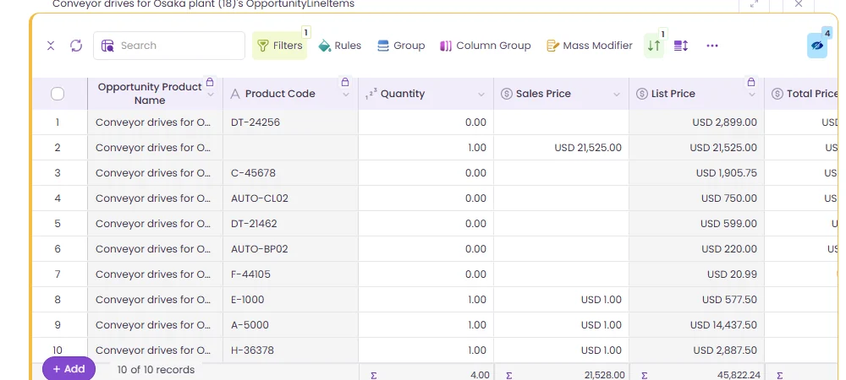
Task: Toggle hidden columns eye icon
Action: [x=817, y=46]
